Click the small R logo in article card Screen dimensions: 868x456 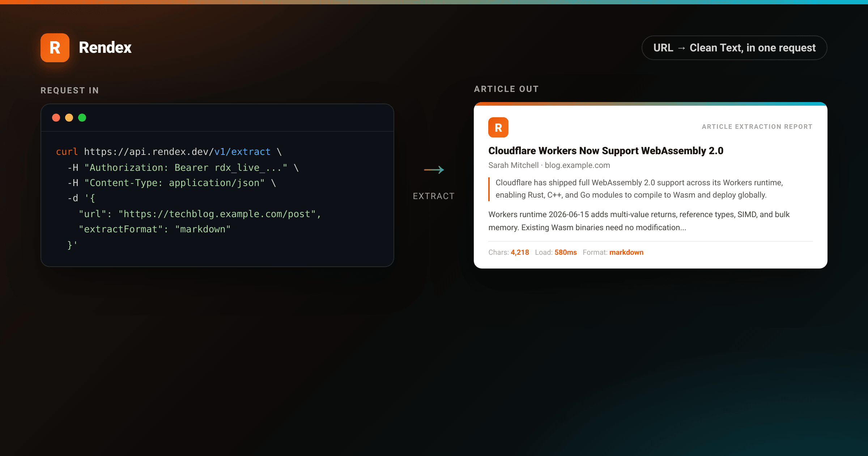click(498, 127)
